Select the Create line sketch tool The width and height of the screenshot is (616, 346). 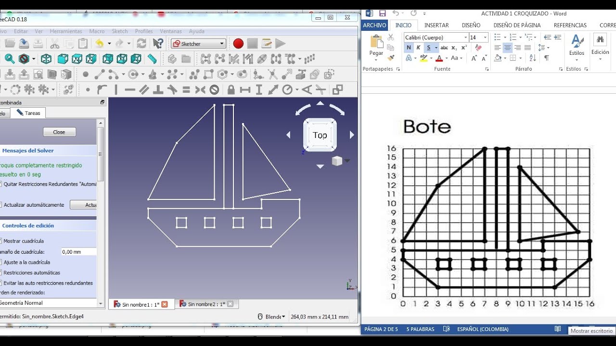[x=100, y=74]
